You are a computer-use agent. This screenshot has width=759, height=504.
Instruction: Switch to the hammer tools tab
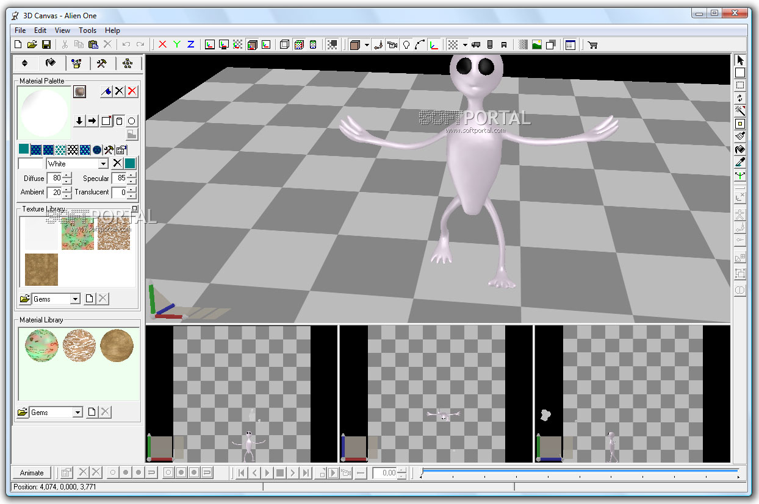tap(102, 63)
